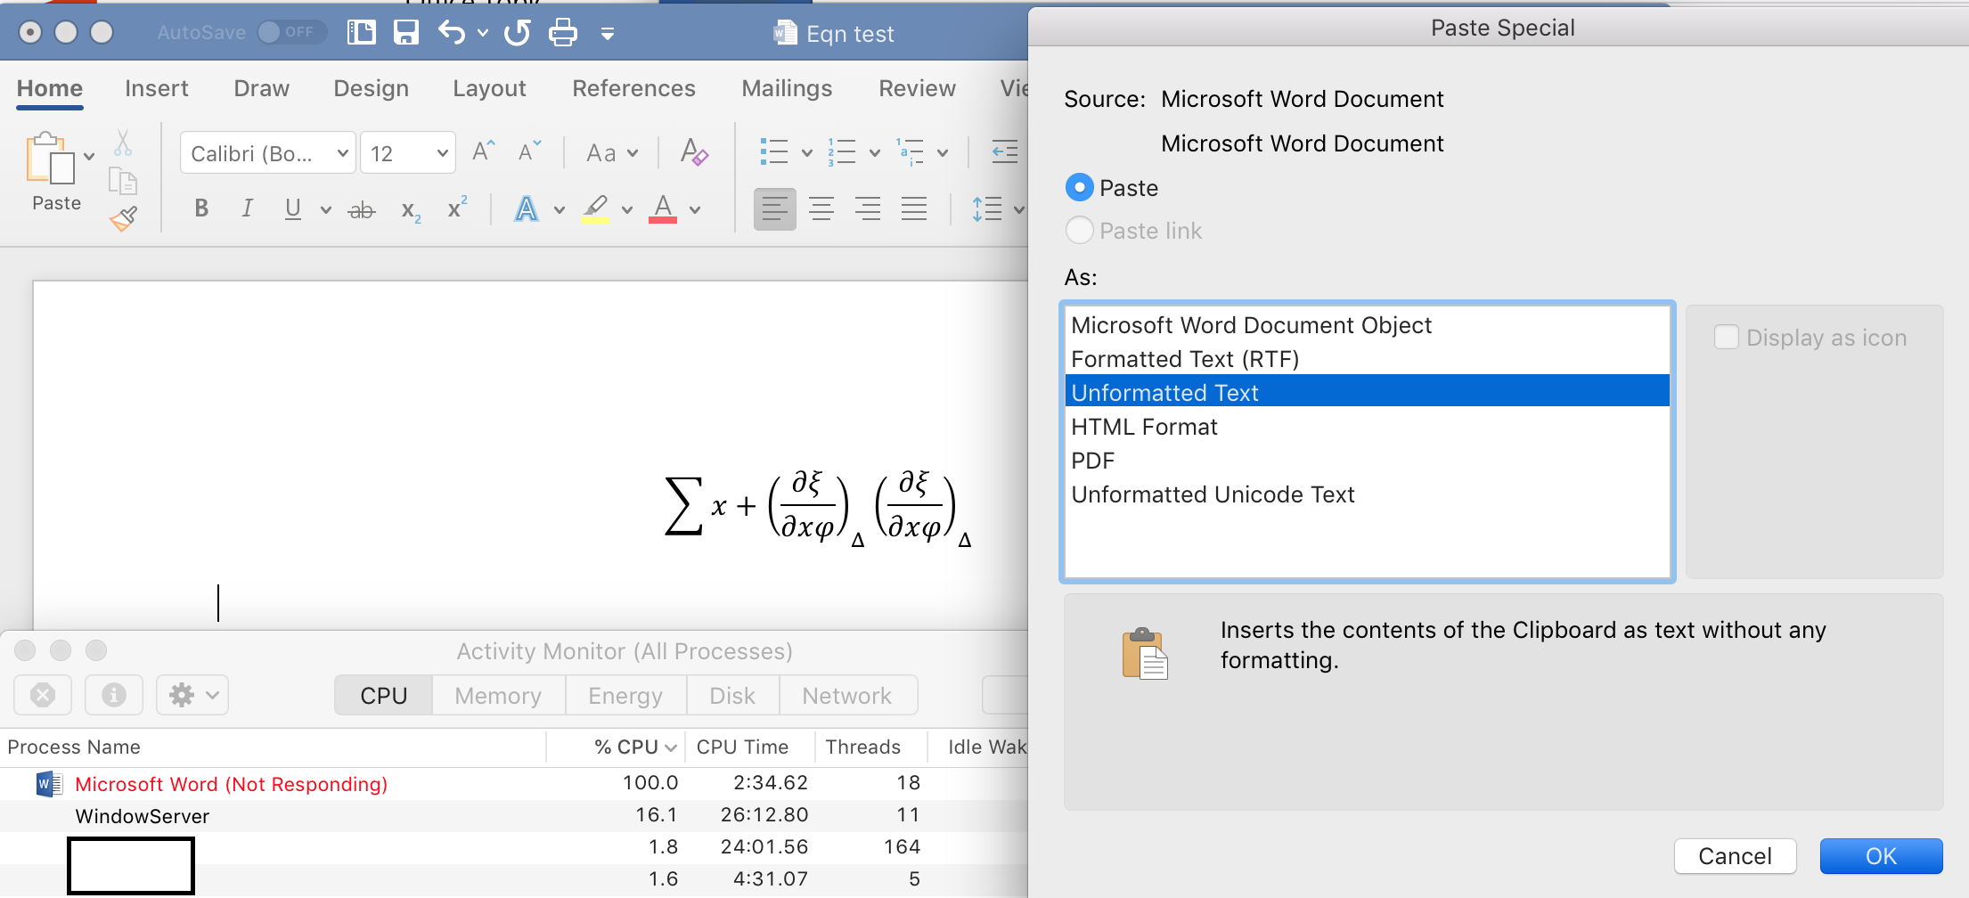Click the Print icon in quick access toolbar

click(563, 33)
